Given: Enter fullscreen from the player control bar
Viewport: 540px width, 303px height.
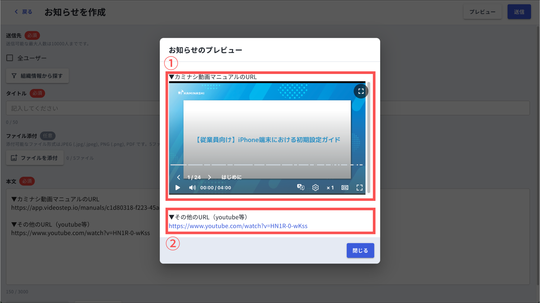Looking at the screenshot, I should (x=359, y=188).
